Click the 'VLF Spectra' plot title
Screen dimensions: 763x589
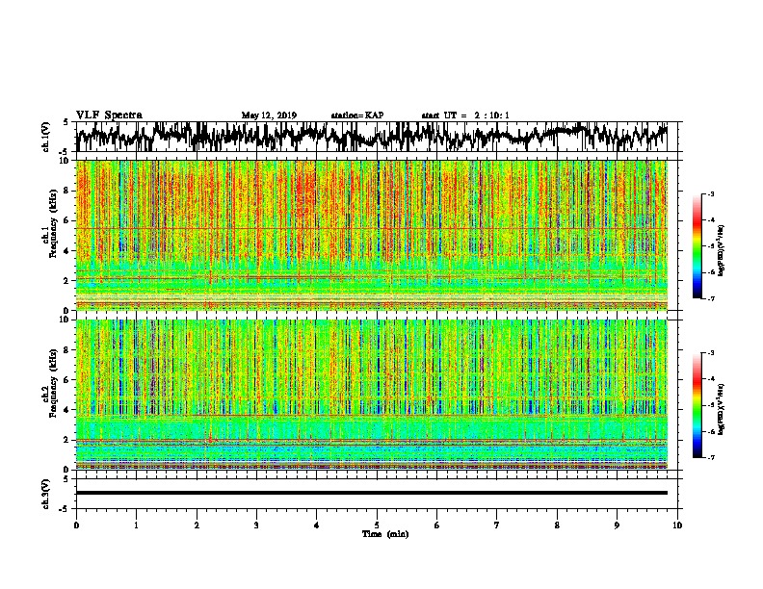(x=109, y=115)
